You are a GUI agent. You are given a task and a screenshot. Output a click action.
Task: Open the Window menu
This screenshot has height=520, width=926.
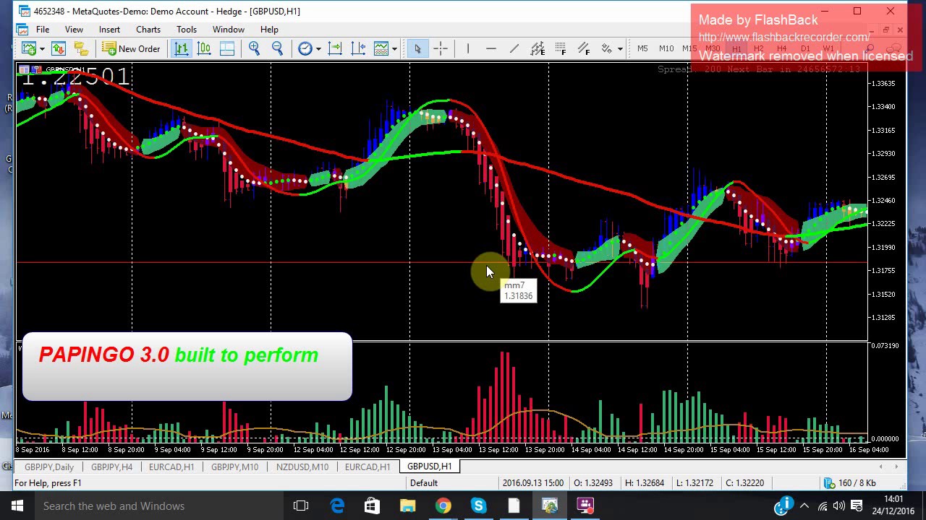(228, 30)
